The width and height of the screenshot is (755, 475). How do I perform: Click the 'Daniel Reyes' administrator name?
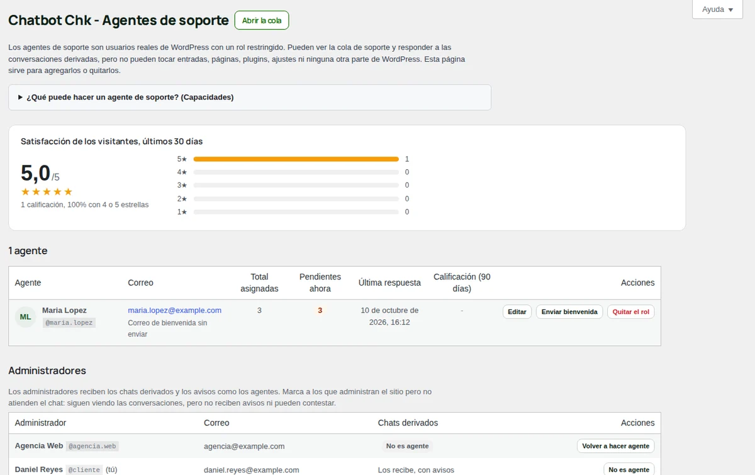39,469
